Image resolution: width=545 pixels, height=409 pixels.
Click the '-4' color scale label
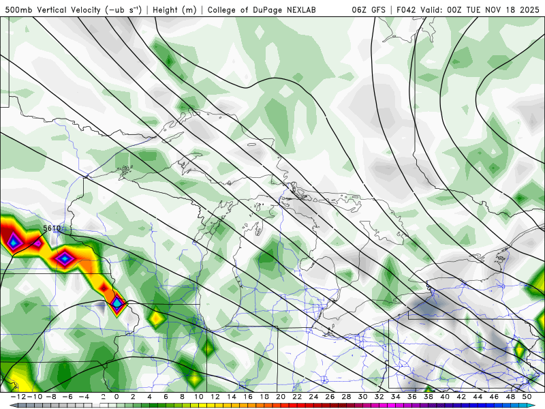[x=84, y=397]
